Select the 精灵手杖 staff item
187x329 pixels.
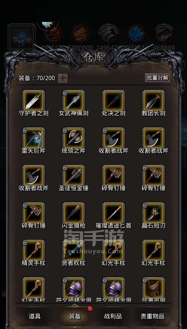click(34, 250)
